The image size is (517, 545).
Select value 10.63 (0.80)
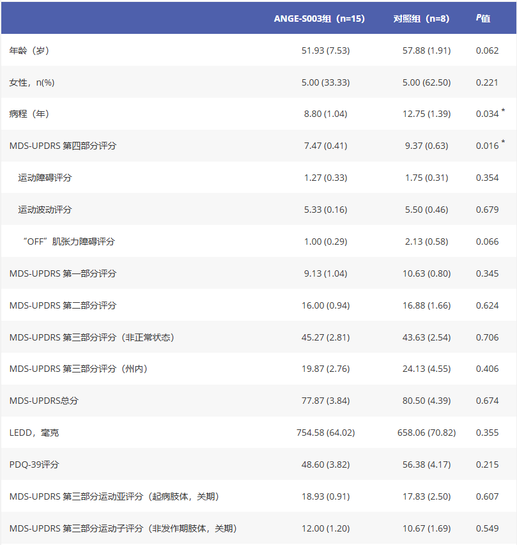[427, 273]
